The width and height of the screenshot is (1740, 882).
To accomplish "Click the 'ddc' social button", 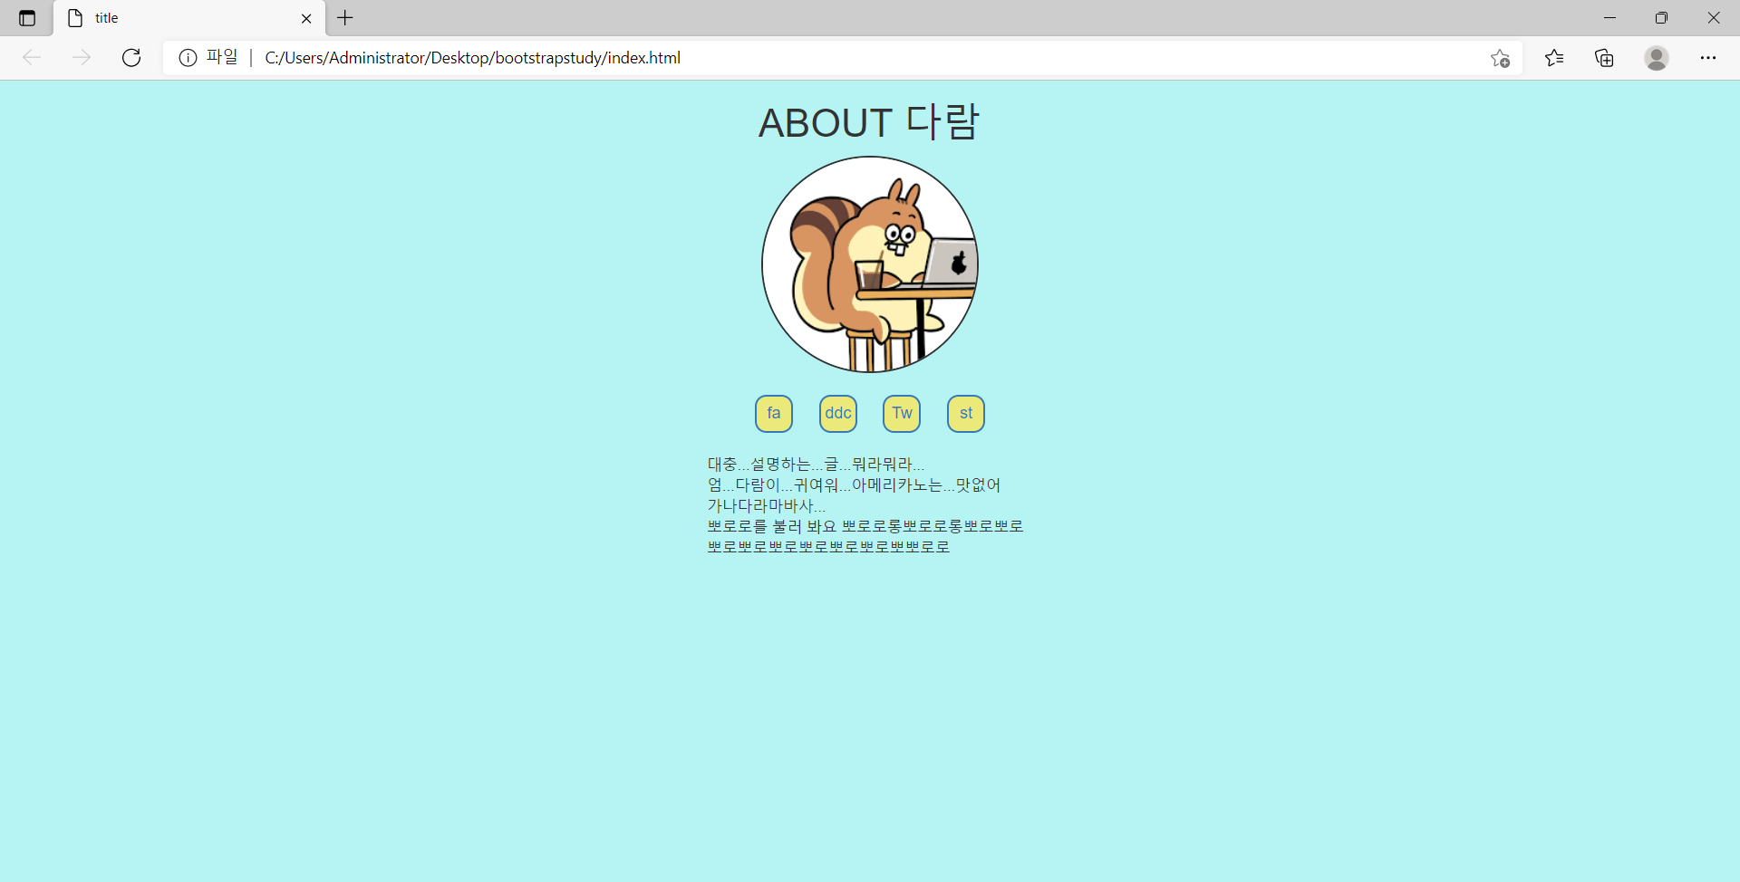I will 838,414.
